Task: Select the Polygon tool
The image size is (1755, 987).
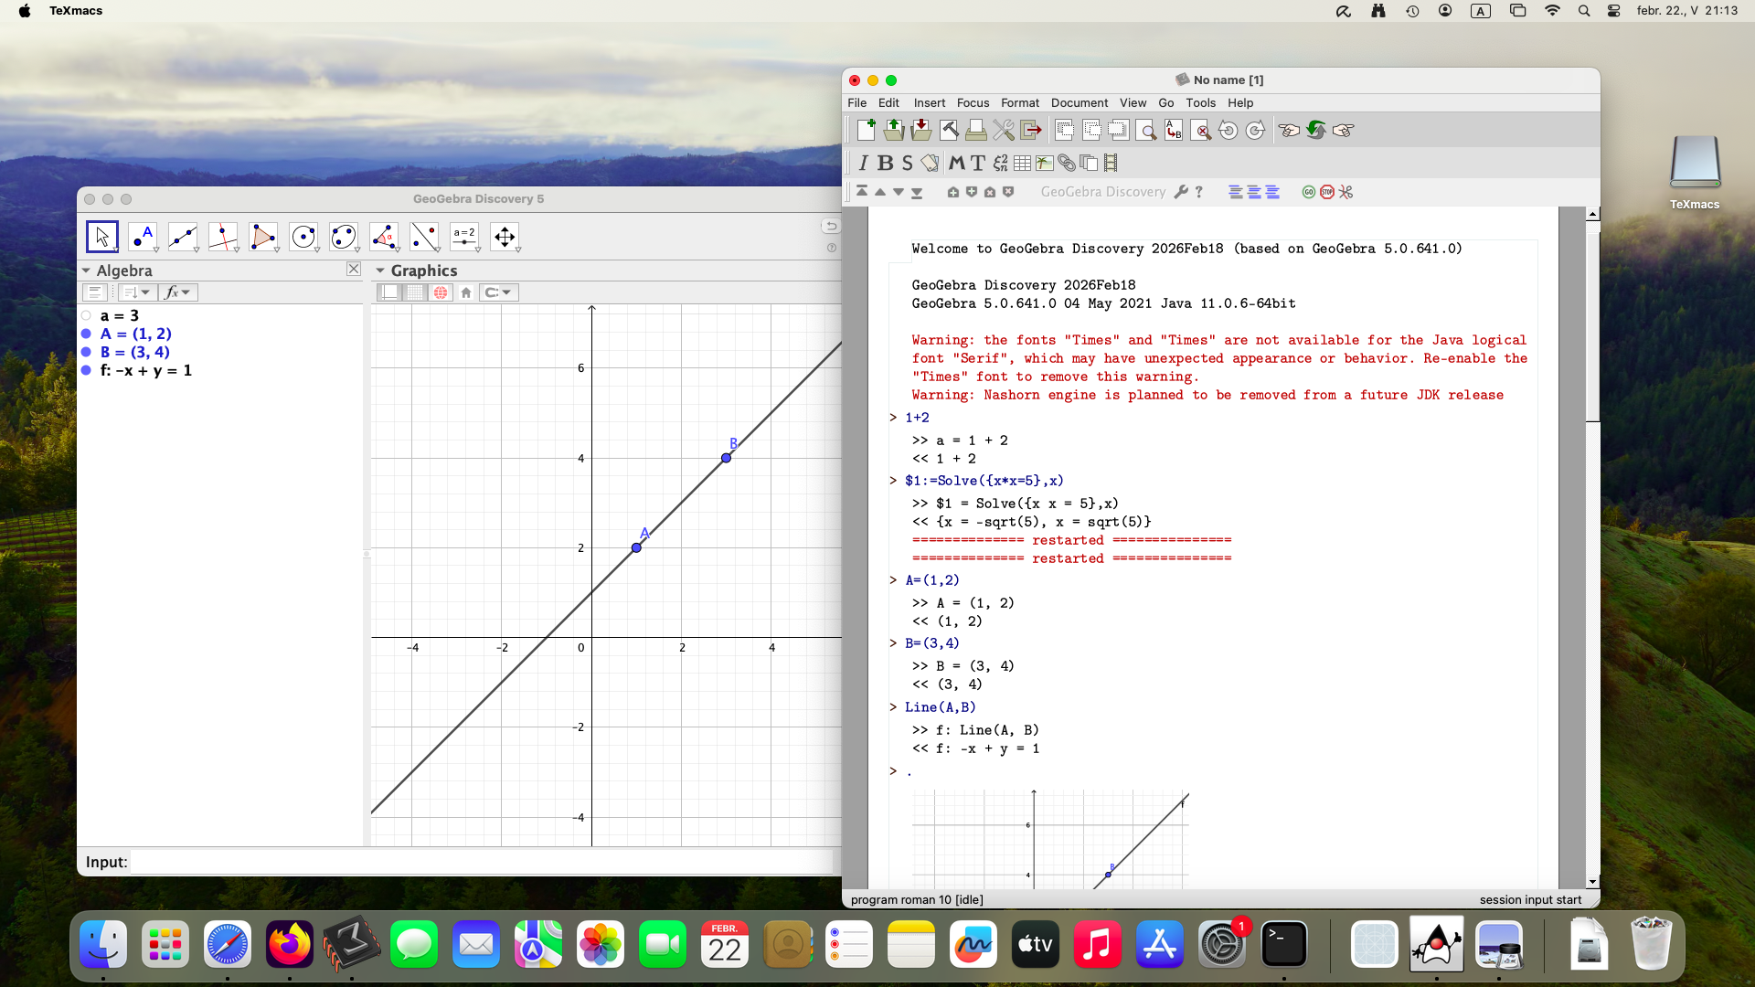Action: (262, 237)
